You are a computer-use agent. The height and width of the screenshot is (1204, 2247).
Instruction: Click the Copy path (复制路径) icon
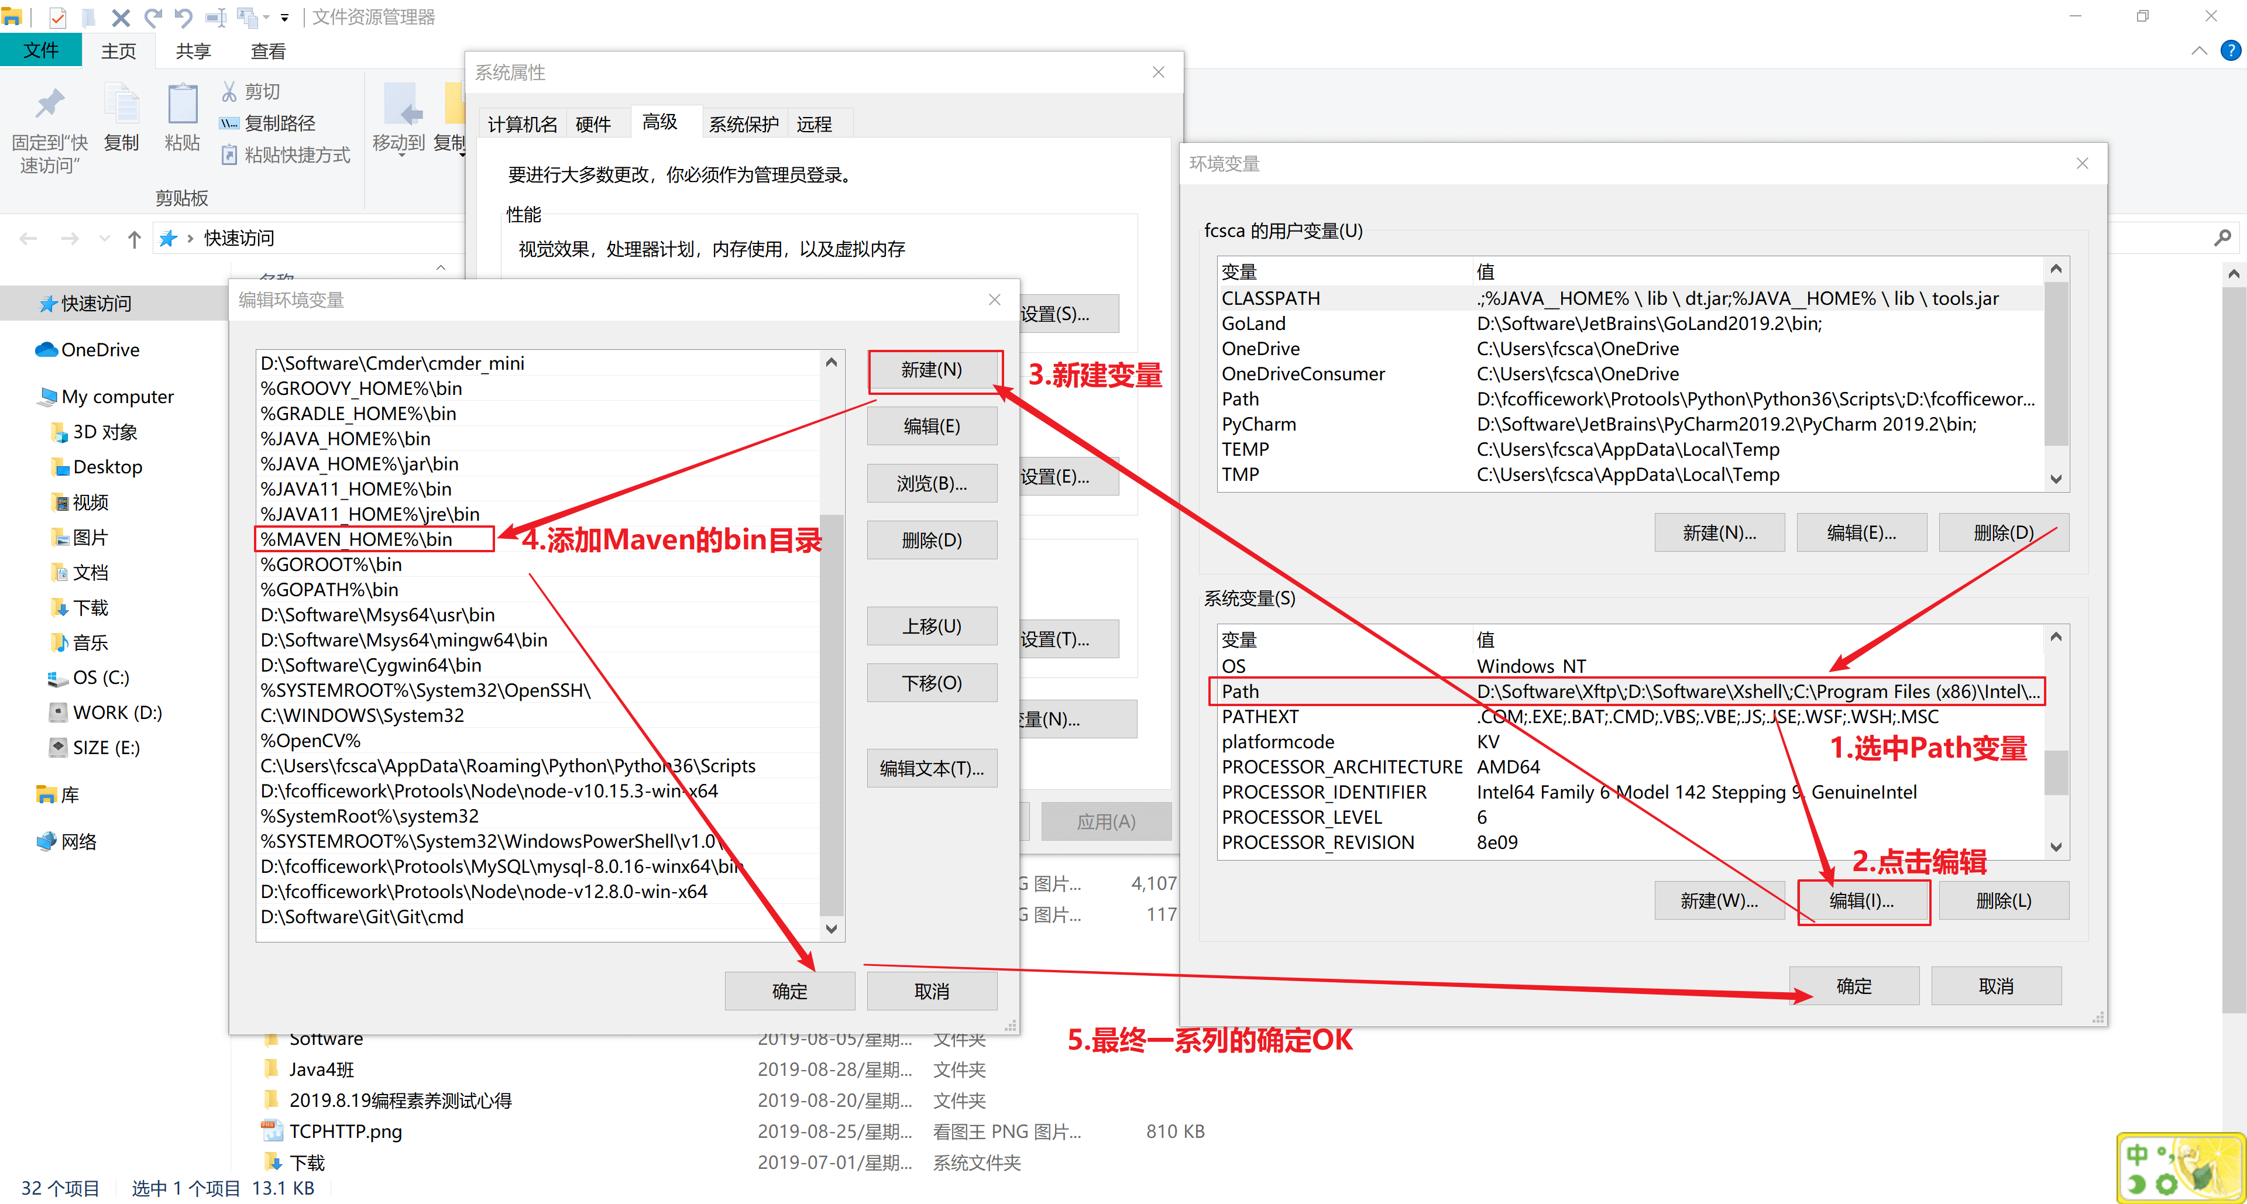[229, 123]
